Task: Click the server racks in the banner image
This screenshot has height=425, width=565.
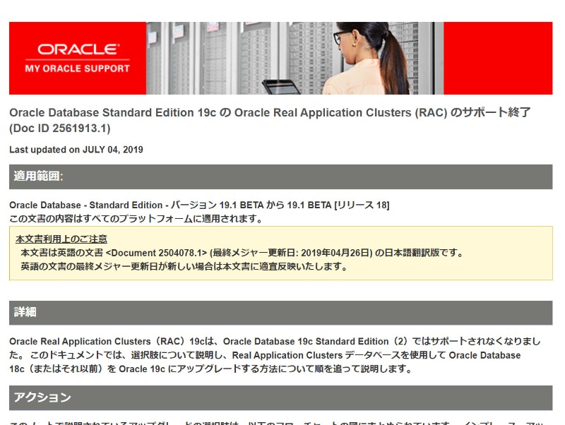Action: point(212,56)
